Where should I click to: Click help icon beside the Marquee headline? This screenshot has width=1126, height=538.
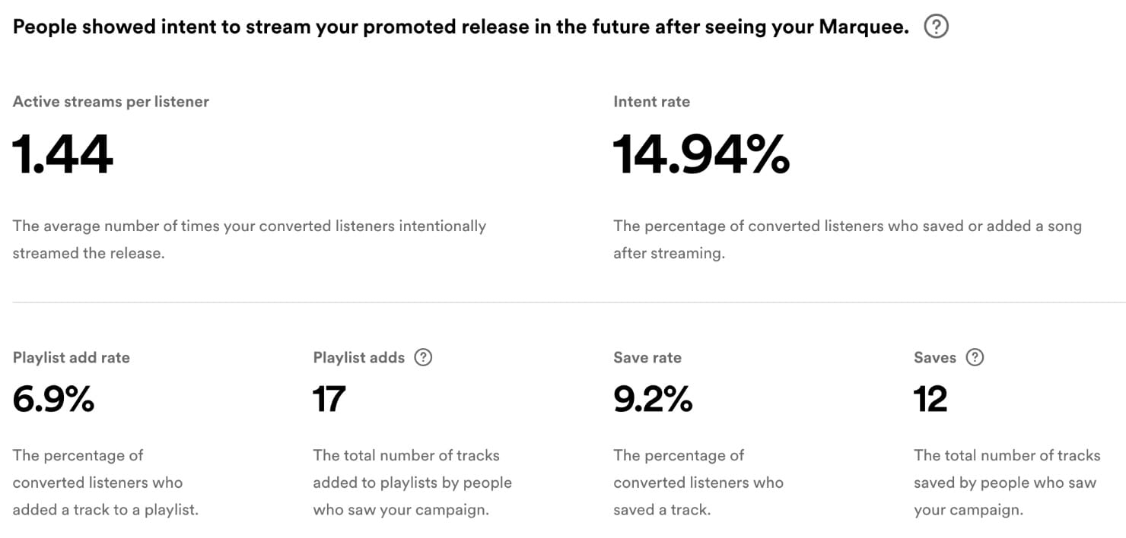(x=936, y=28)
